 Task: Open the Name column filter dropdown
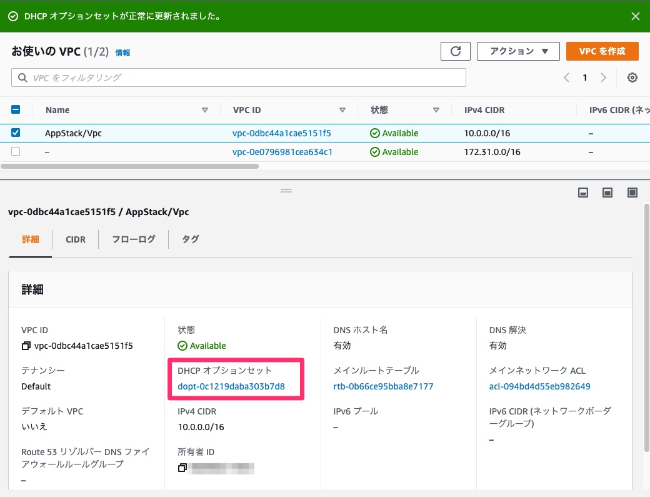click(x=205, y=110)
